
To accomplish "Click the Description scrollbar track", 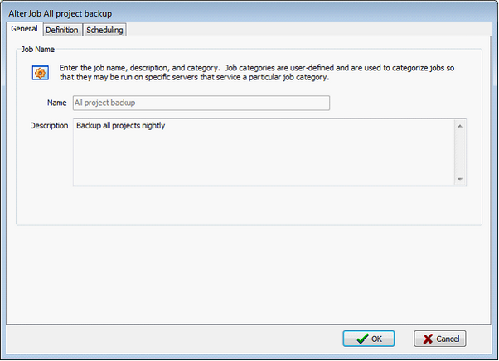I will tap(459, 153).
